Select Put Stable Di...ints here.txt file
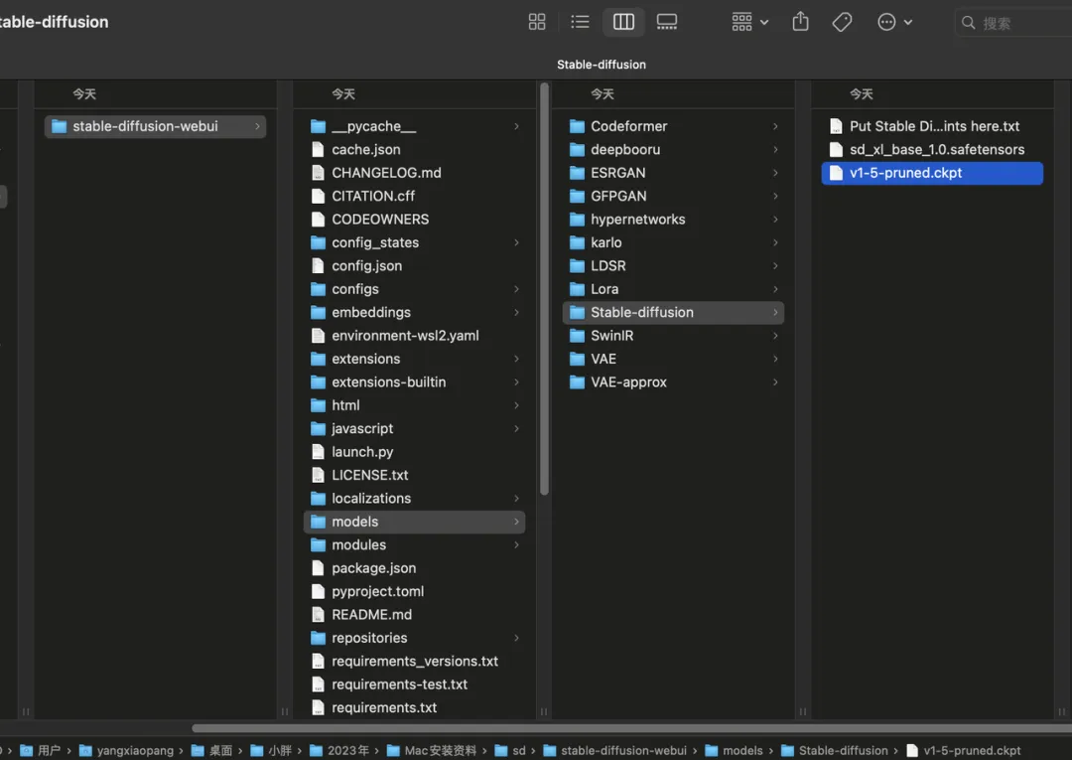Viewport: 1072px width, 760px height. pyautogui.click(x=932, y=126)
